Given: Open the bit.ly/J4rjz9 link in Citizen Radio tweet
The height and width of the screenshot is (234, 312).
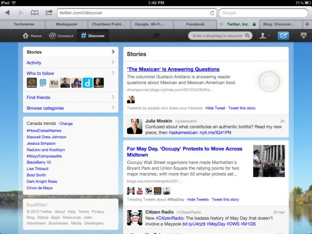Looking at the screenshot, I should 194,224.
